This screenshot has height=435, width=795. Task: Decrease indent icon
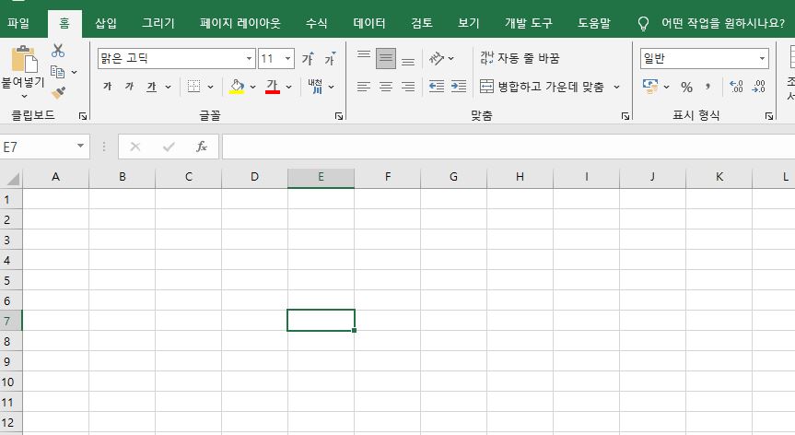437,87
